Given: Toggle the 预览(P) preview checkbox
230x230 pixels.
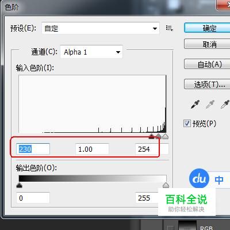Looking at the screenshot, I should point(187,124).
